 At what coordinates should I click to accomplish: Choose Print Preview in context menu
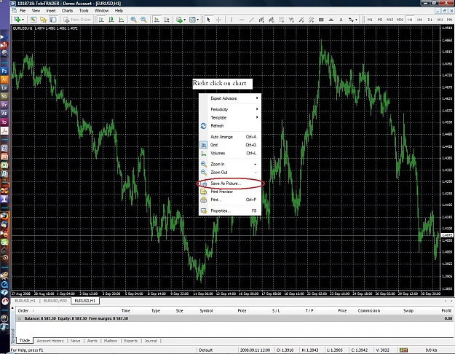tap(230, 192)
